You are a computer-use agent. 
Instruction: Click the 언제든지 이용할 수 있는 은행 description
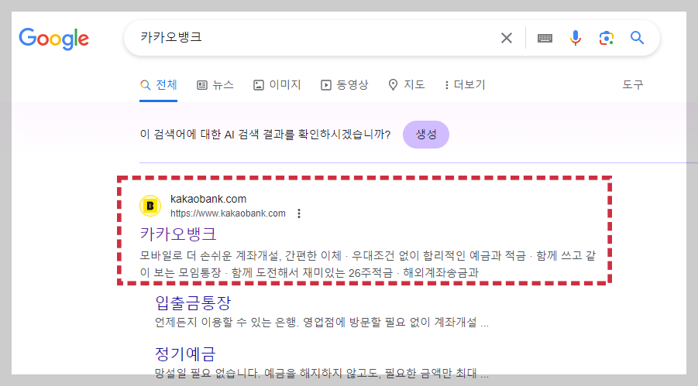point(321,323)
